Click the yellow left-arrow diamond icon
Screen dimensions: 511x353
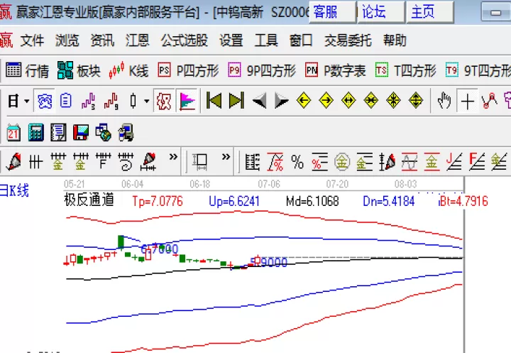click(x=304, y=100)
